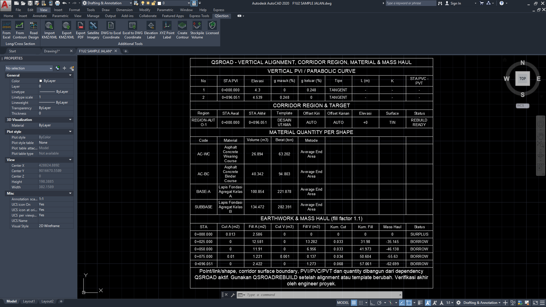The width and height of the screenshot is (546, 307).
Task: Click the Quick Select icon in Properties
Action: pos(72,68)
